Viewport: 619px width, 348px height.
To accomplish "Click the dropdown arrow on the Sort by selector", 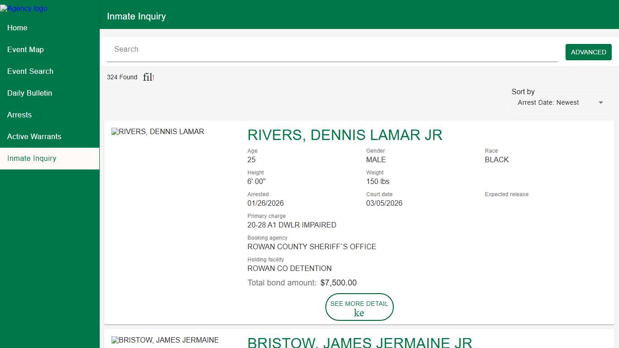I will [600, 102].
